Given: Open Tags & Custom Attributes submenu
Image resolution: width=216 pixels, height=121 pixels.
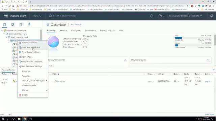Looking at the screenshot, I should coord(33,81).
